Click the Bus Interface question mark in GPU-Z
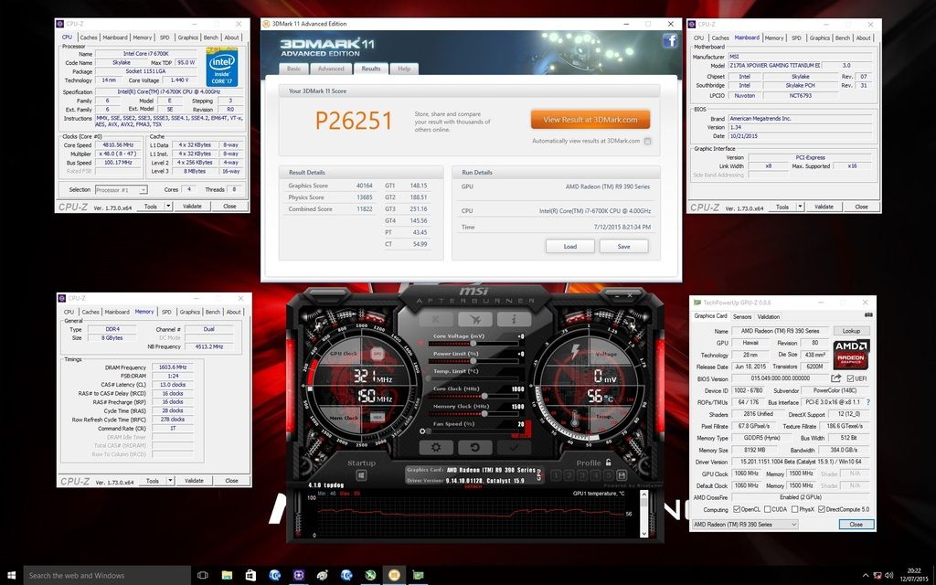Viewport: 936px width, 585px height. coord(868,402)
